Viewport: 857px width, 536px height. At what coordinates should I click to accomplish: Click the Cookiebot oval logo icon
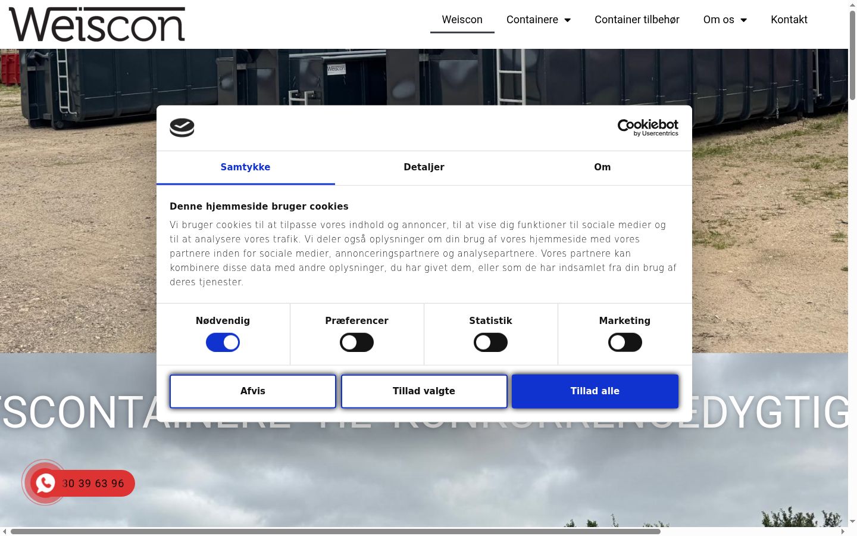click(x=182, y=127)
